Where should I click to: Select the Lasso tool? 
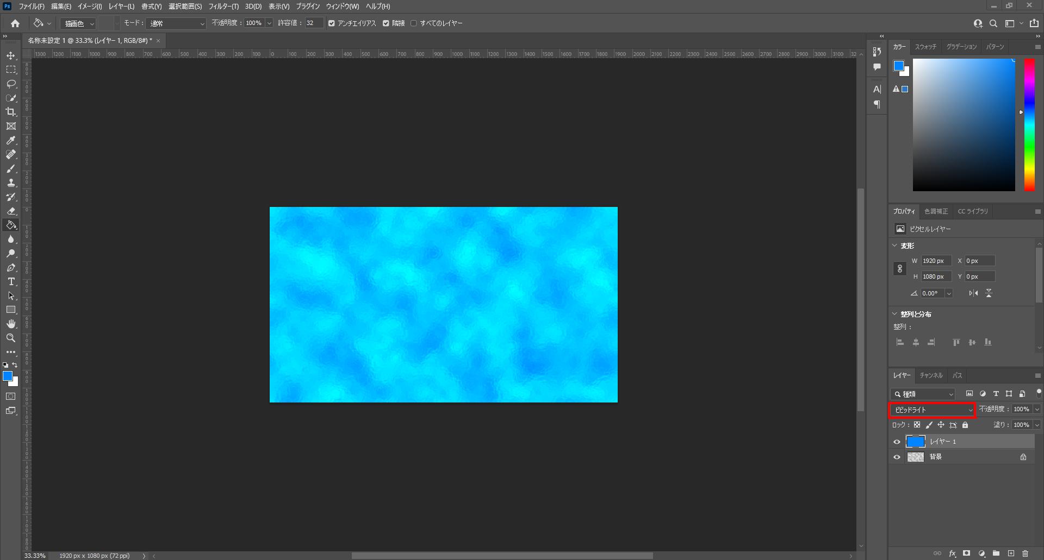coord(11,84)
